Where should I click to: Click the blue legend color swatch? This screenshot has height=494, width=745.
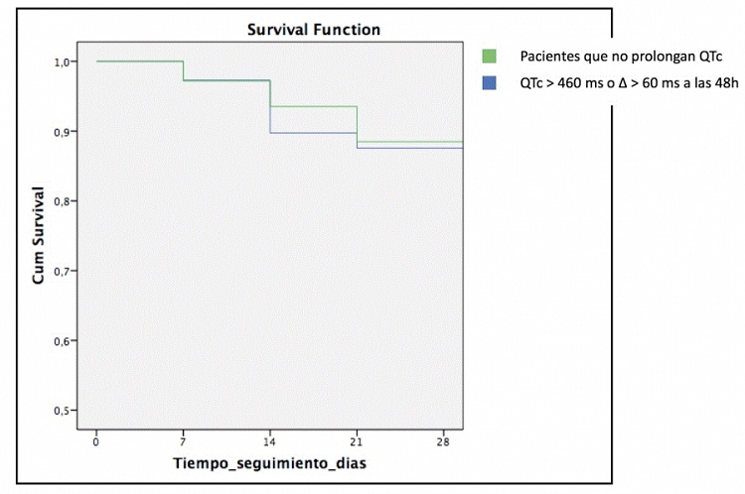[488, 84]
